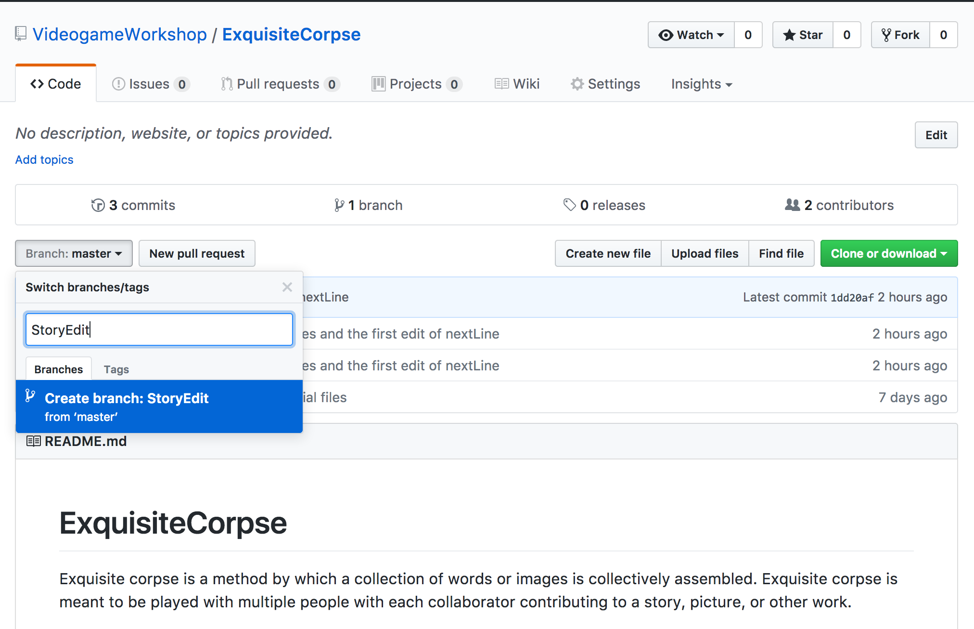
Task: View 2 contributors link
Action: tap(839, 205)
